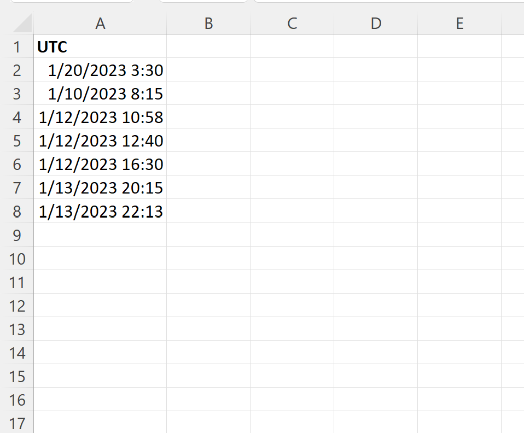The height and width of the screenshot is (433, 524).
Task: Select the cell with 1/10/2023 8:15
Action: click(x=100, y=93)
